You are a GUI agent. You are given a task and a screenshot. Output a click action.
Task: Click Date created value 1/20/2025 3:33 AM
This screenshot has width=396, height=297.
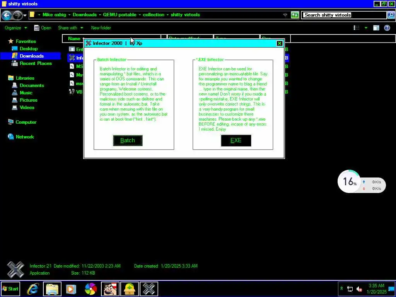point(179,266)
